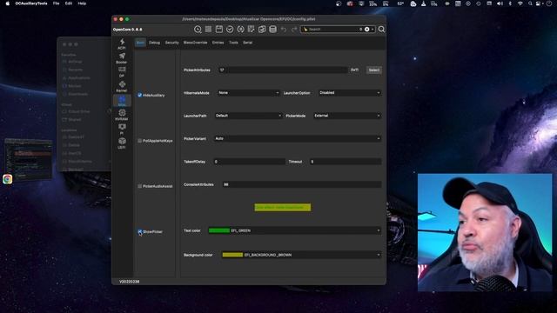Open the LauncherOption dropdown
The height and width of the screenshot is (313, 557).
(350, 93)
